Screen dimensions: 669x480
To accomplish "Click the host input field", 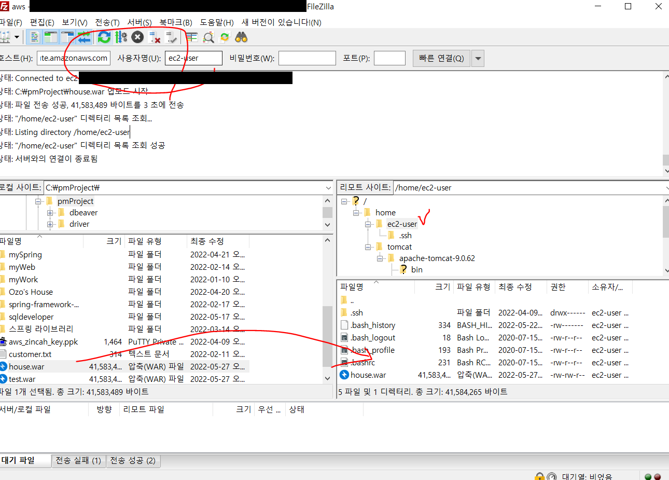I will (74, 58).
